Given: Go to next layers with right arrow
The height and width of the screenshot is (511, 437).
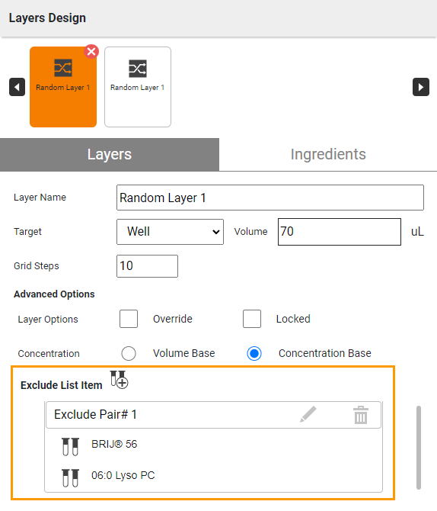Looking at the screenshot, I should click(x=421, y=87).
